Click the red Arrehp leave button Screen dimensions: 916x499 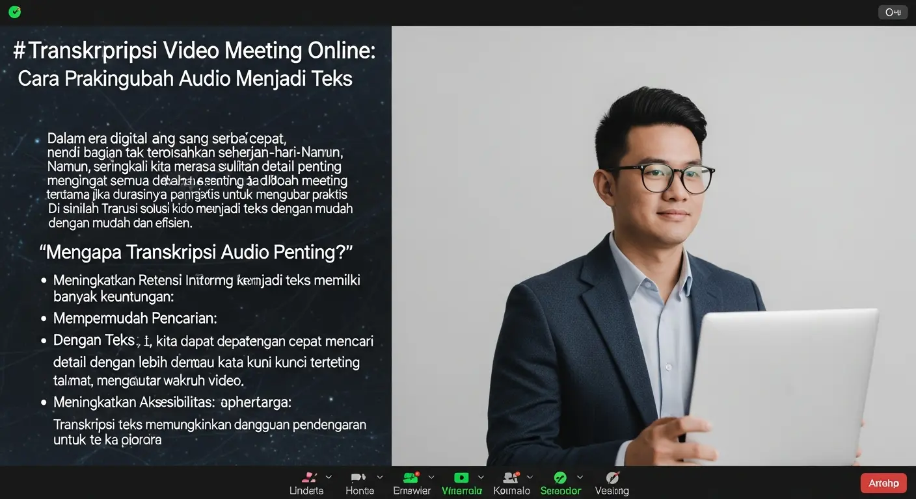tap(883, 483)
